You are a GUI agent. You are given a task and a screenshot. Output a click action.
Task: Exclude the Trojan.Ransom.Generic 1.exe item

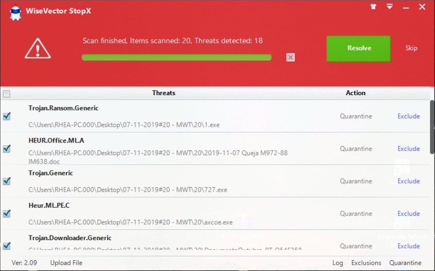[408, 116]
